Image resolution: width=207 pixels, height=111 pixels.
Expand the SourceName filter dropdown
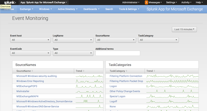[116, 40]
